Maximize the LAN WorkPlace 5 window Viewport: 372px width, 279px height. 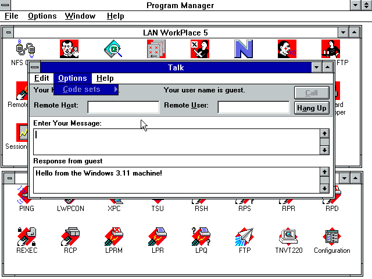click(x=354, y=33)
